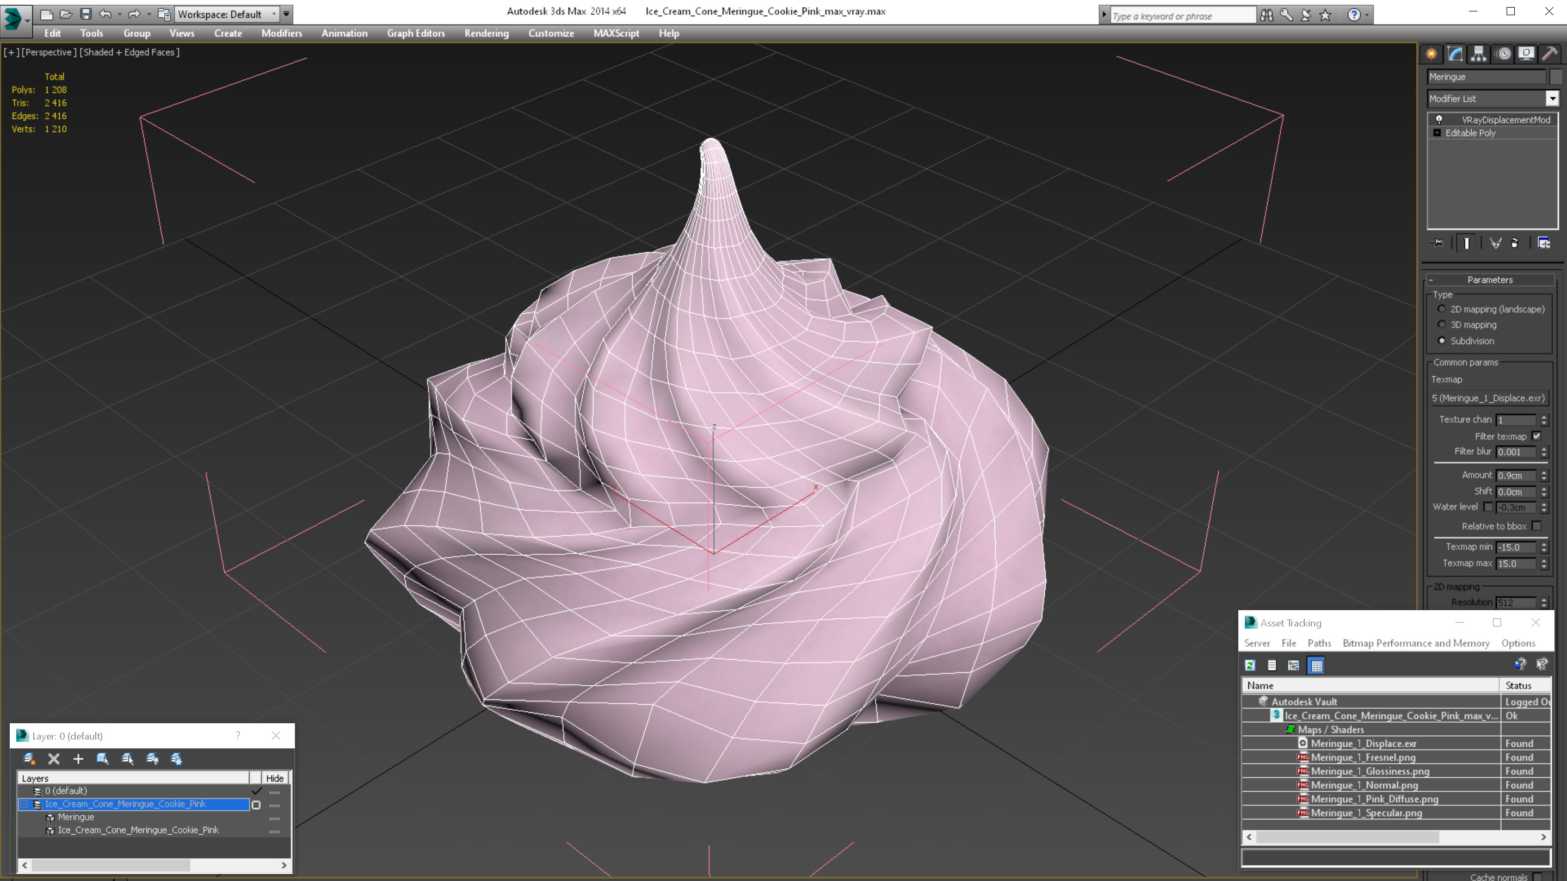Open the Edit menu
The width and height of the screenshot is (1567, 881).
point(52,33)
